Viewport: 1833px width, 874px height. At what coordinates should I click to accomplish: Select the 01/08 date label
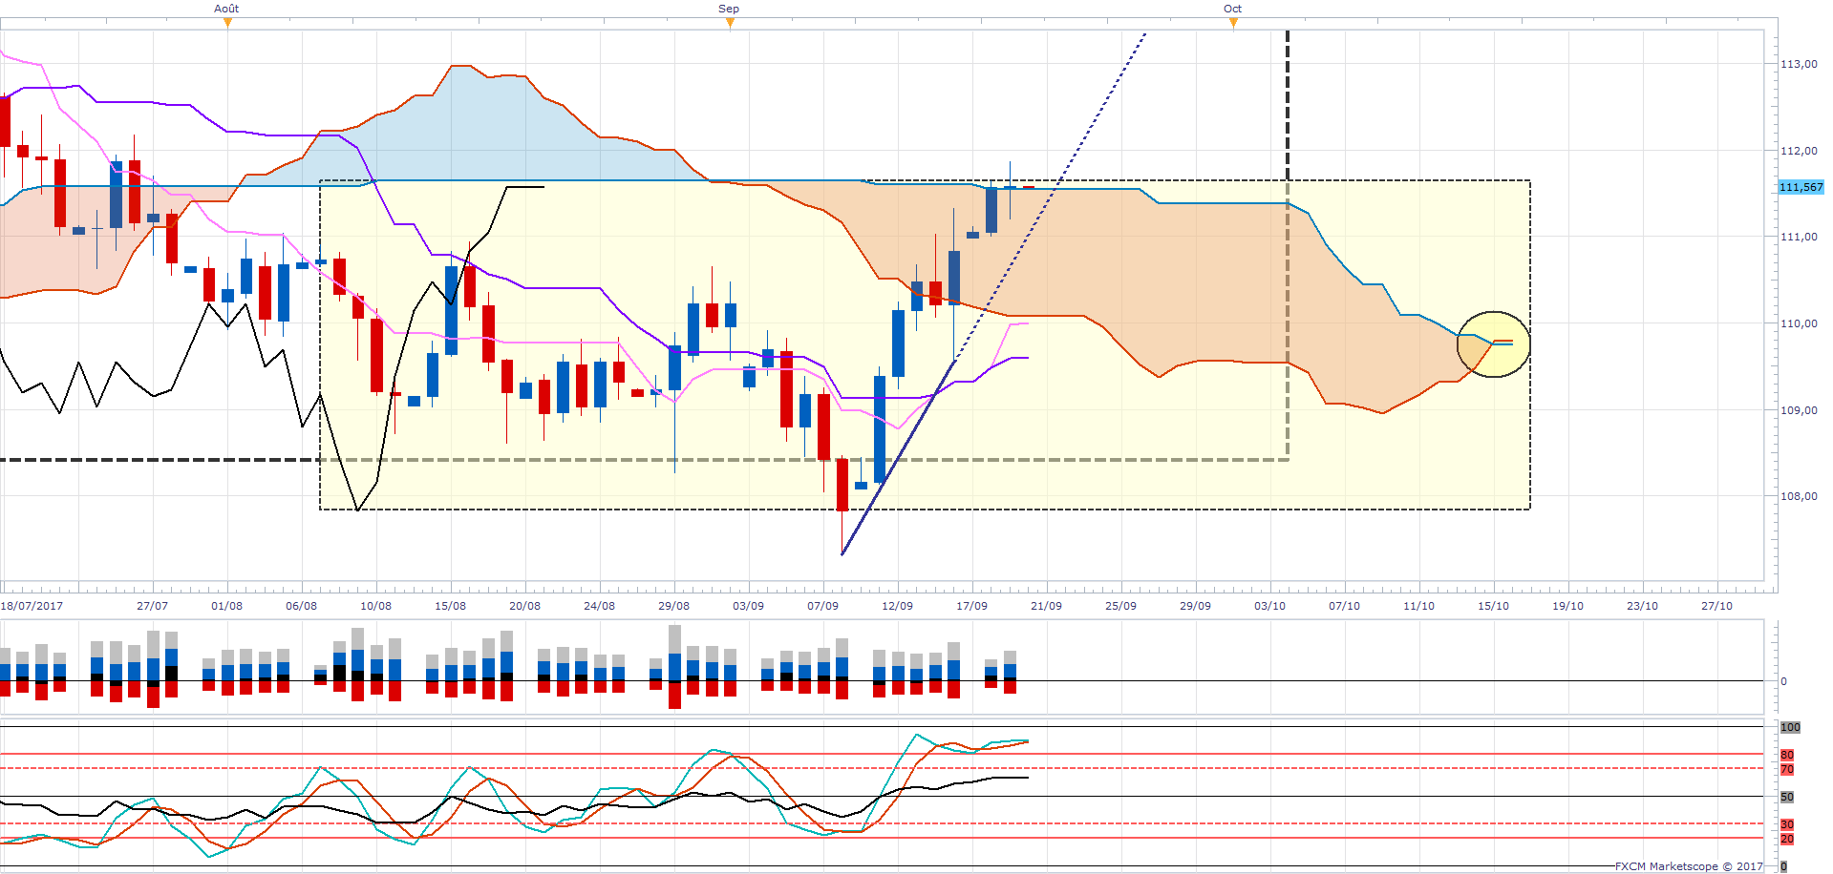[x=226, y=606]
